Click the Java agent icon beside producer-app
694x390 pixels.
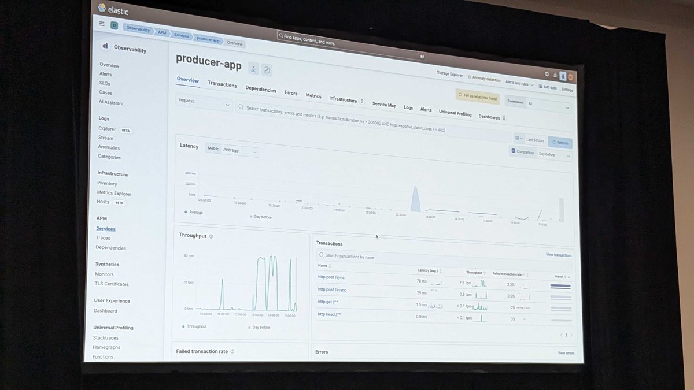point(253,68)
